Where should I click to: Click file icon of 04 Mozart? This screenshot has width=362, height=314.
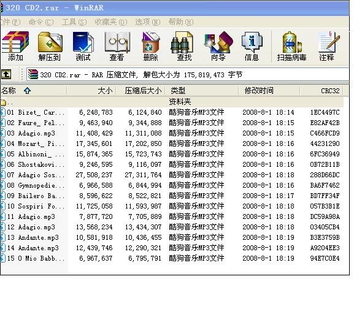coord(3,144)
